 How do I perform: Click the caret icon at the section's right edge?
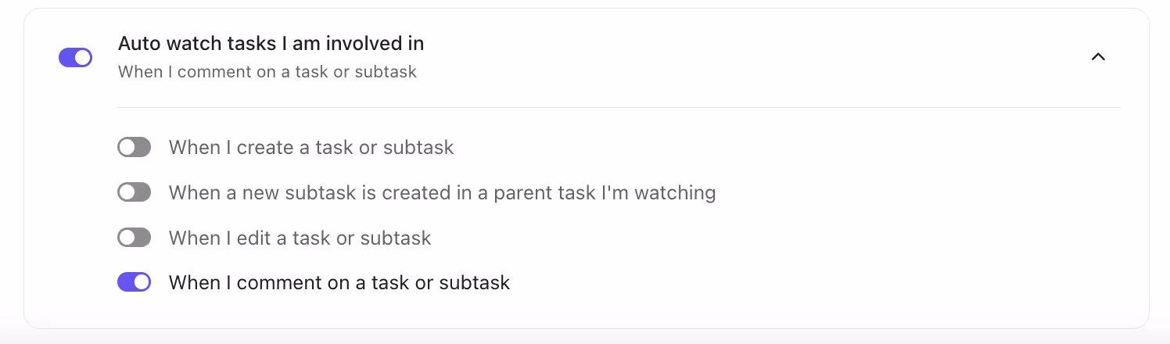coord(1098,57)
